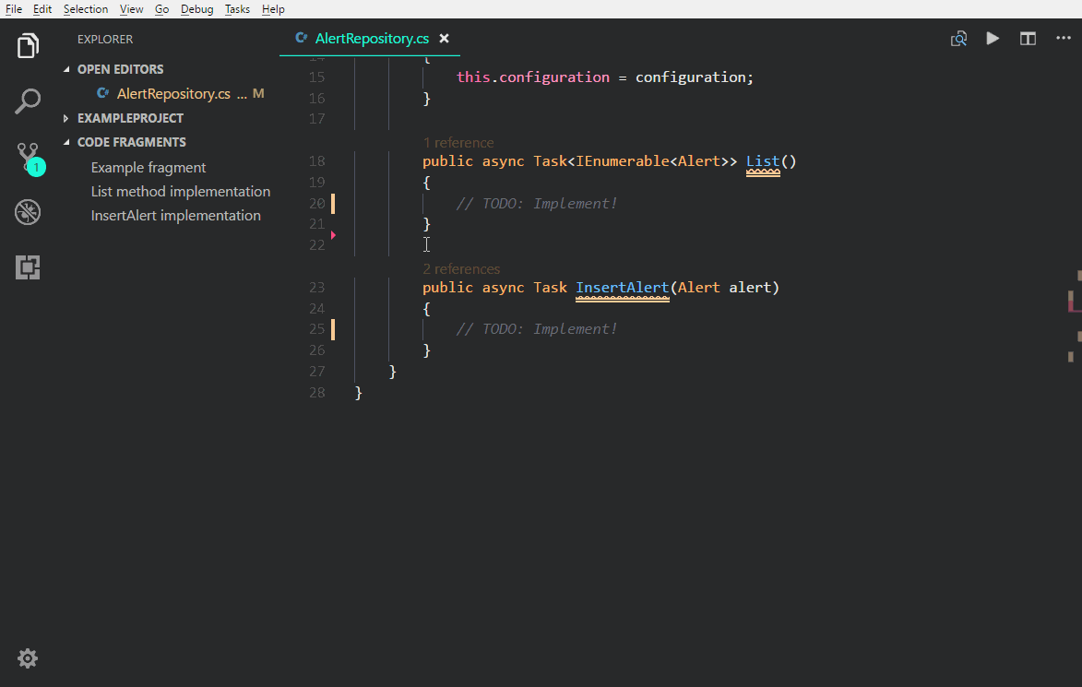Close the AlertRepository.cs tab
The height and width of the screenshot is (687, 1082).
click(x=444, y=39)
